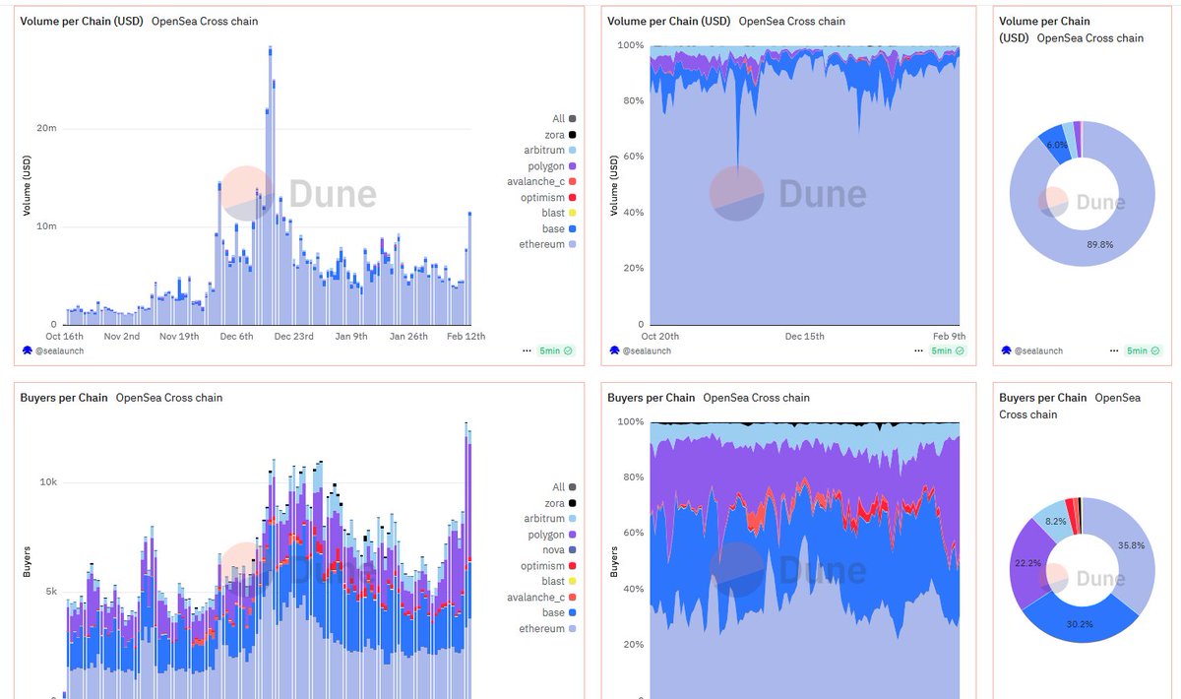Image resolution: width=1181 pixels, height=699 pixels.
Task: Click purple polygon color dot in Buyers legend
Action: click(x=573, y=535)
